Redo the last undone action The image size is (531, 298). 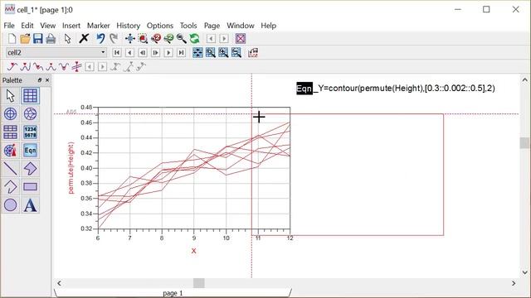pos(114,39)
